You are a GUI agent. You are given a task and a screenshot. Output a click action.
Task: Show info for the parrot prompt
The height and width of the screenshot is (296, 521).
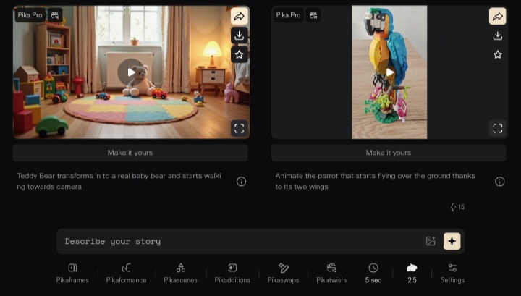[x=499, y=182]
